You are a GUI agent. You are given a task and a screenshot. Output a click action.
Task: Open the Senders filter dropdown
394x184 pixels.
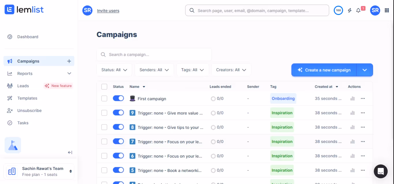[154, 70]
